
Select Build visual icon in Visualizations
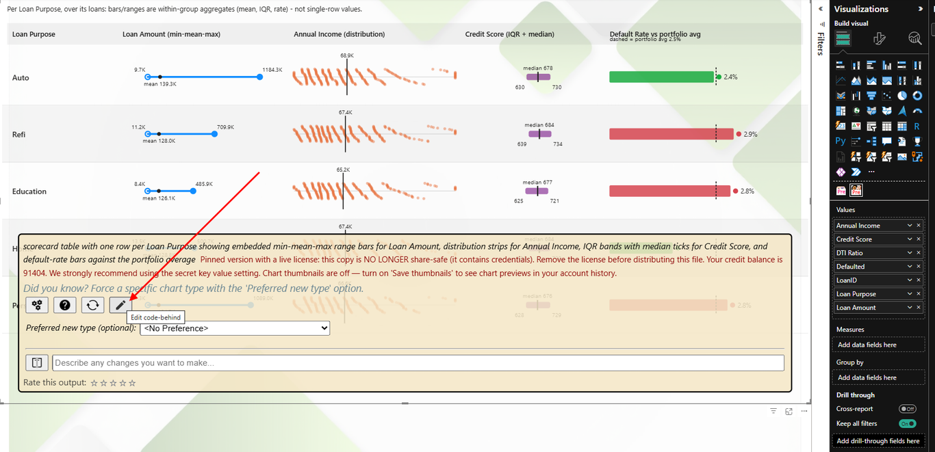[843, 39]
